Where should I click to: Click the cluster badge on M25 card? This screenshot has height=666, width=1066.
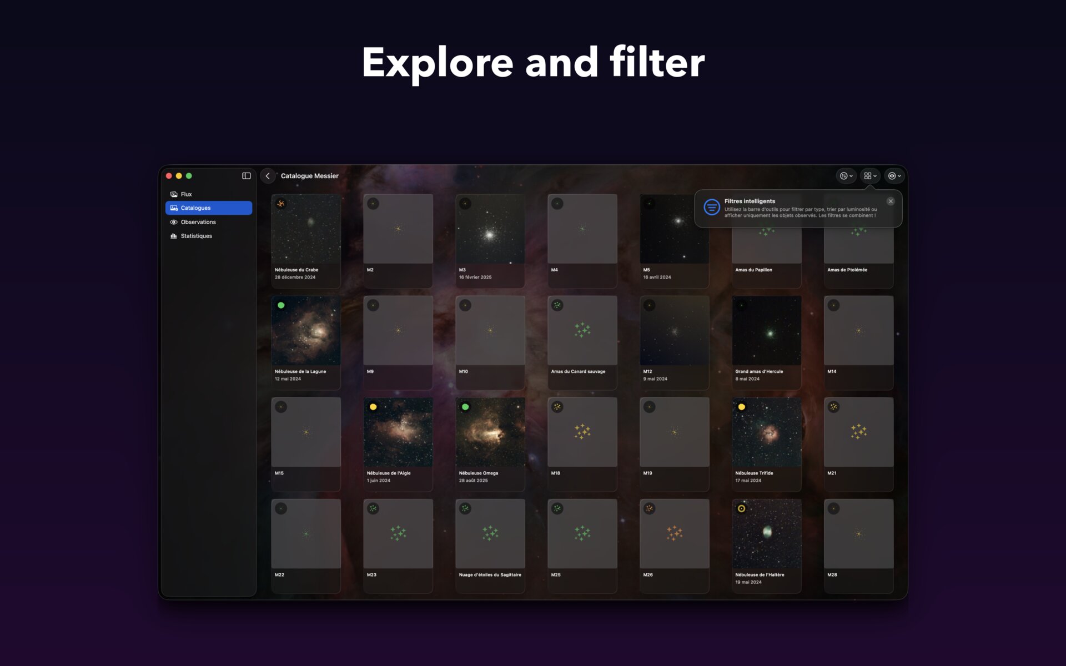point(557,508)
